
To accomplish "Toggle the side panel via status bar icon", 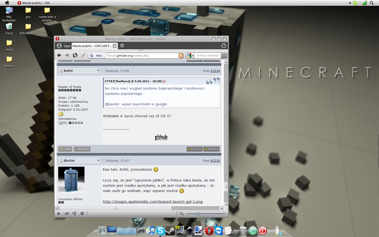I will pyautogui.click(x=59, y=214).
